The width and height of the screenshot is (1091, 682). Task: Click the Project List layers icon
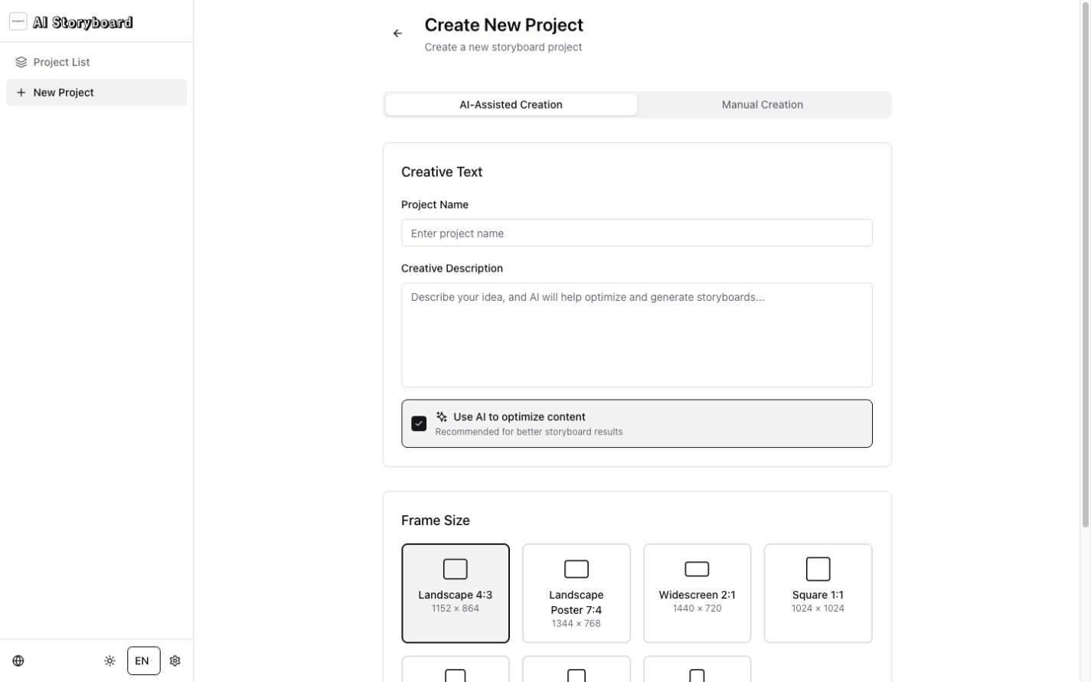tap(21, 63)
